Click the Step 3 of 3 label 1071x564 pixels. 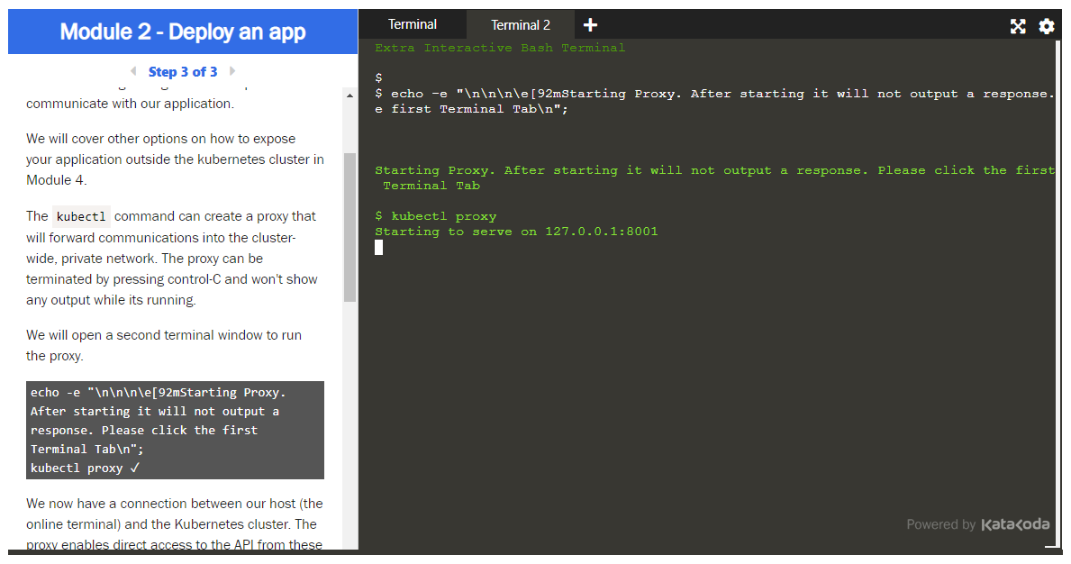(183, 71)
